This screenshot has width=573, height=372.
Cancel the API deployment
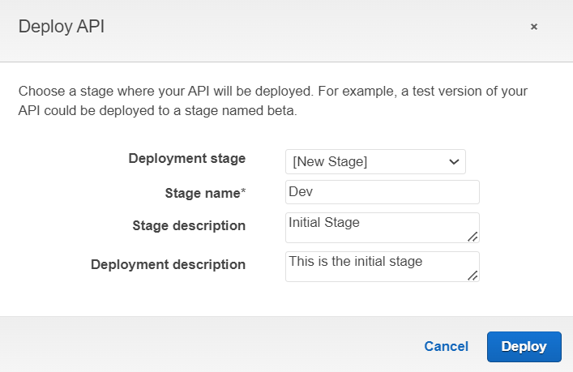[x=446, y=346]
